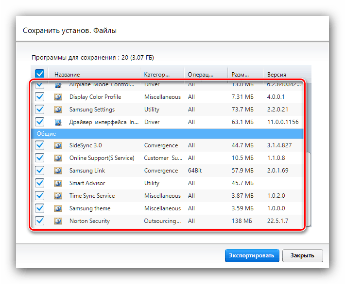Viewport: 345px width, 284px height.
Task: Click the 3.1.4.827 version of SideSync
Action: tap(279, 145)
